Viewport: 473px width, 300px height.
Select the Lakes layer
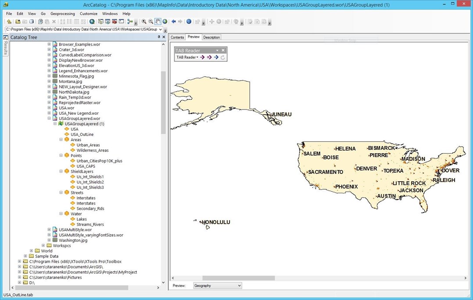pos(82,219)
